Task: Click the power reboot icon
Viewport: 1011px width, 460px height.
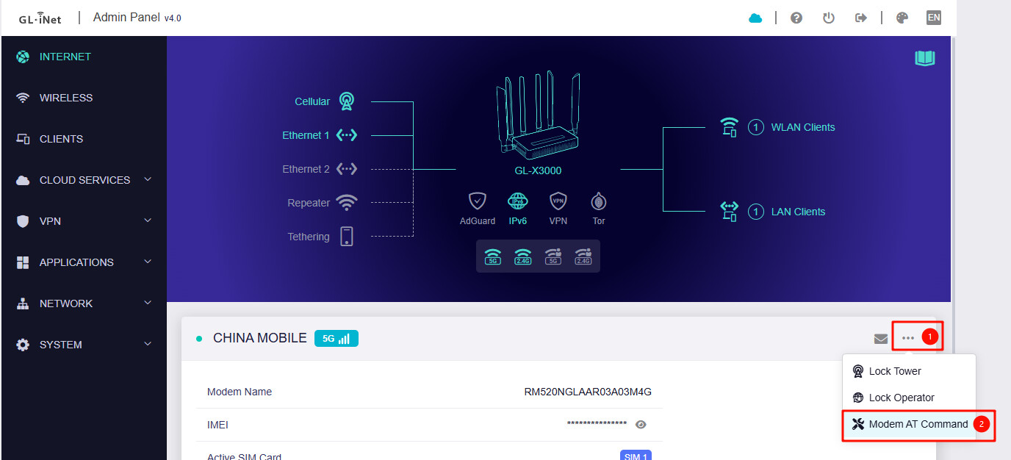Action: click(x=829, y=18)
